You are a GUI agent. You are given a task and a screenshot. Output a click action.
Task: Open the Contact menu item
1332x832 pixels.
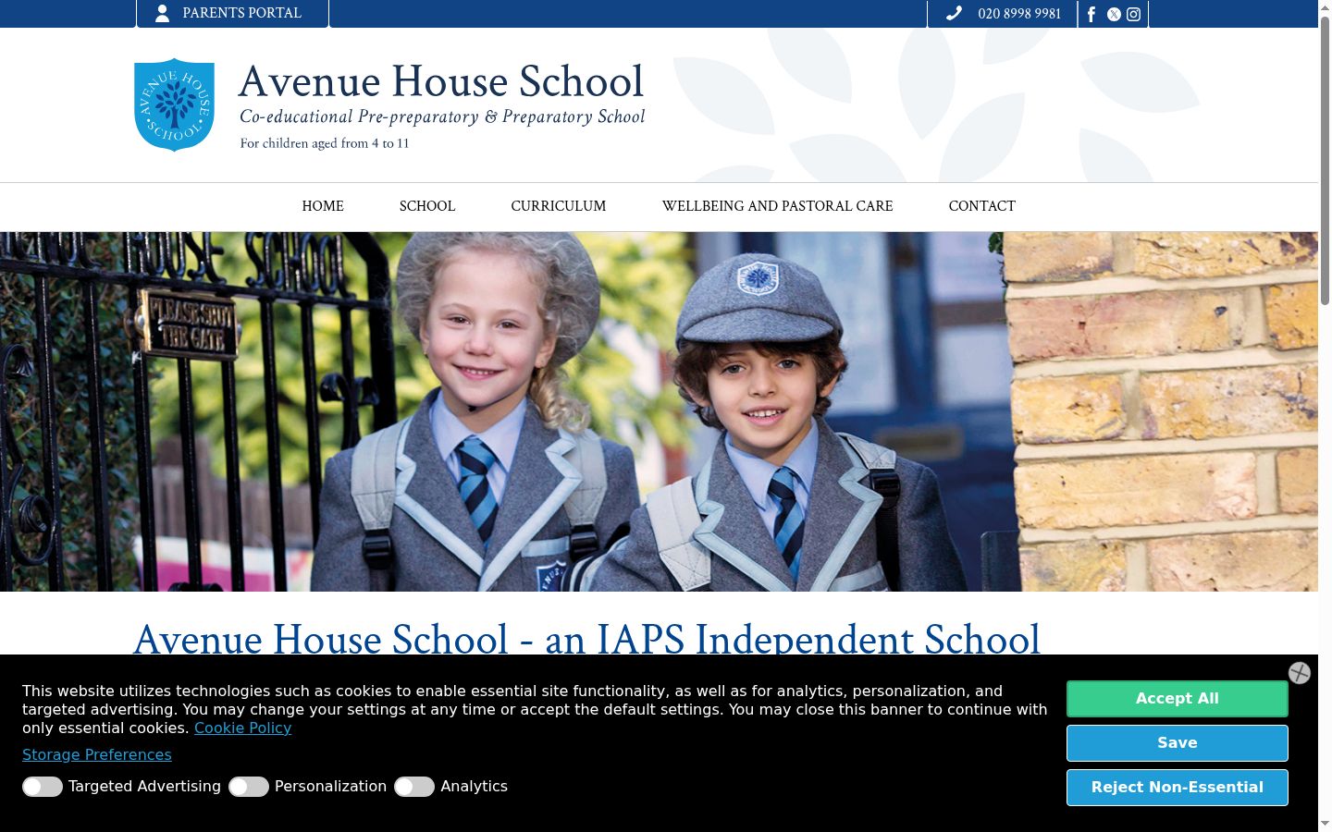tap(982, 206)
